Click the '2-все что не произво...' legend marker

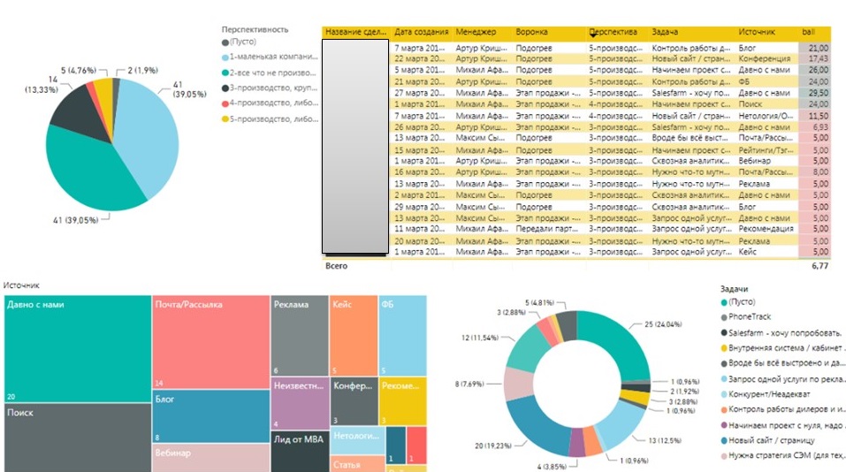point(225,72)
